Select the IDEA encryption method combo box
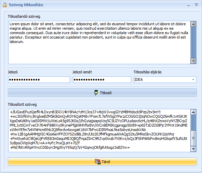Viewport: 202px width, 173px height. pos(165,80)
